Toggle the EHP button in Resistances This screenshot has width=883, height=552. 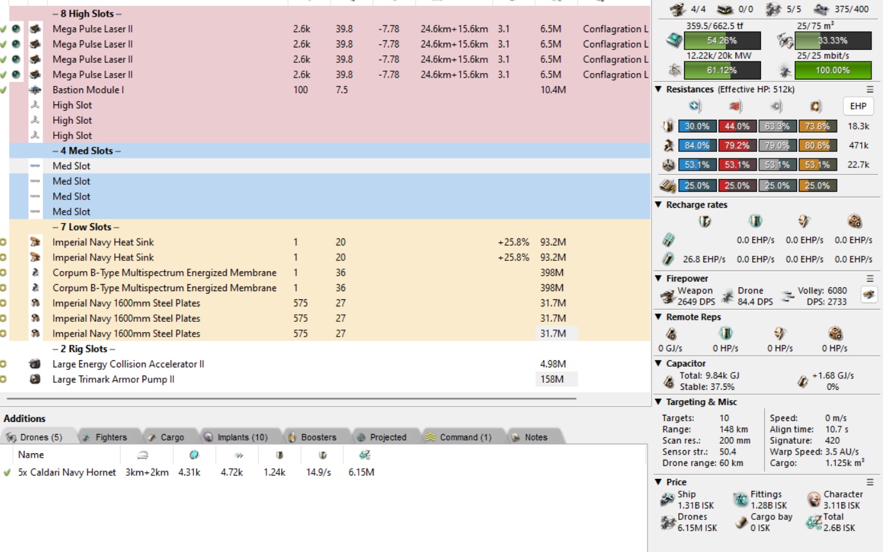pos(857,106)
